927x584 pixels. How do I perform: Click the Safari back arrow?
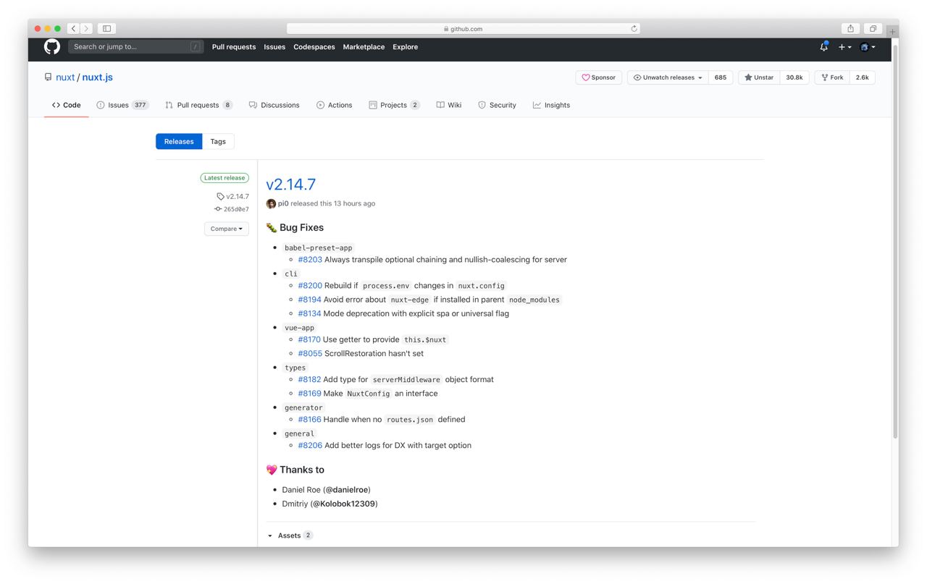[x=74, y=28]
